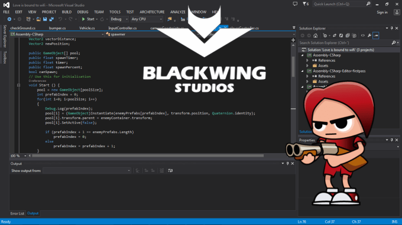Open the PROJECT menu
The height and width of the screenshot is (225, 402).
[49, 12]
